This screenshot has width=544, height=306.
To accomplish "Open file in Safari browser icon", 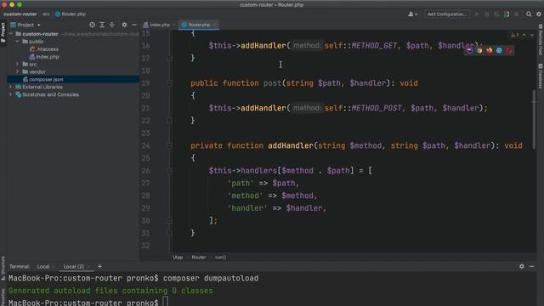I will (x=499, y=50).
